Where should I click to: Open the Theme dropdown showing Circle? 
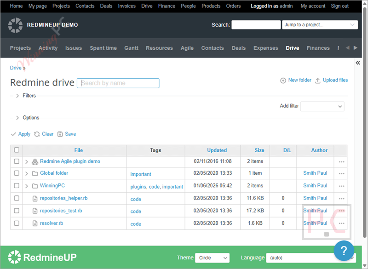(x=212, y=258)
